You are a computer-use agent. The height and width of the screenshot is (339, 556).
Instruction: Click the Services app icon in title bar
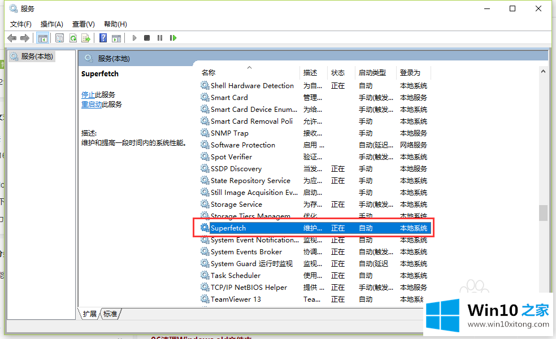tap(13, 8)
